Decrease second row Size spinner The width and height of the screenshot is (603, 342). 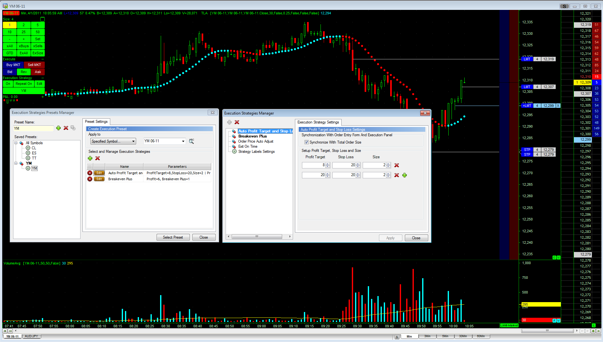tap(388, 176)
